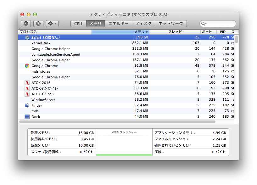257x185 pixels.
Task: Select the ATOK 2016 process name
Action: (x=41, y=83)
